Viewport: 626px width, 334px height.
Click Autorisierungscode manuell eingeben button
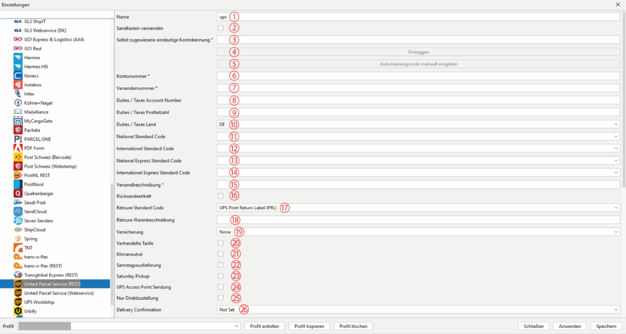pyautogui.click(x=418, y=64)
